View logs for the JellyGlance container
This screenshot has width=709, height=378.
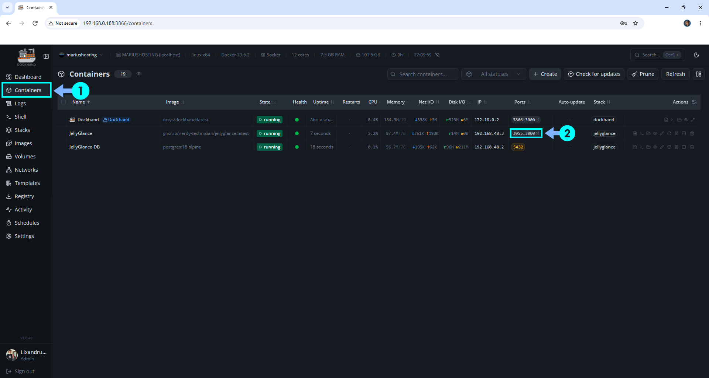coord(635,133)
